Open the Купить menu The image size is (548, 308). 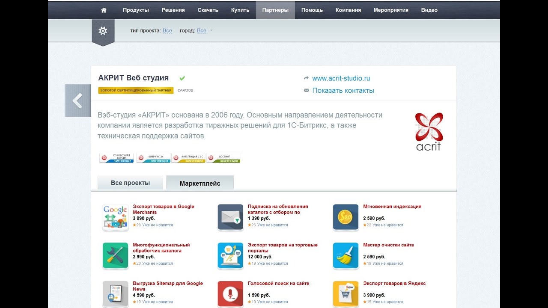point(240,10)
